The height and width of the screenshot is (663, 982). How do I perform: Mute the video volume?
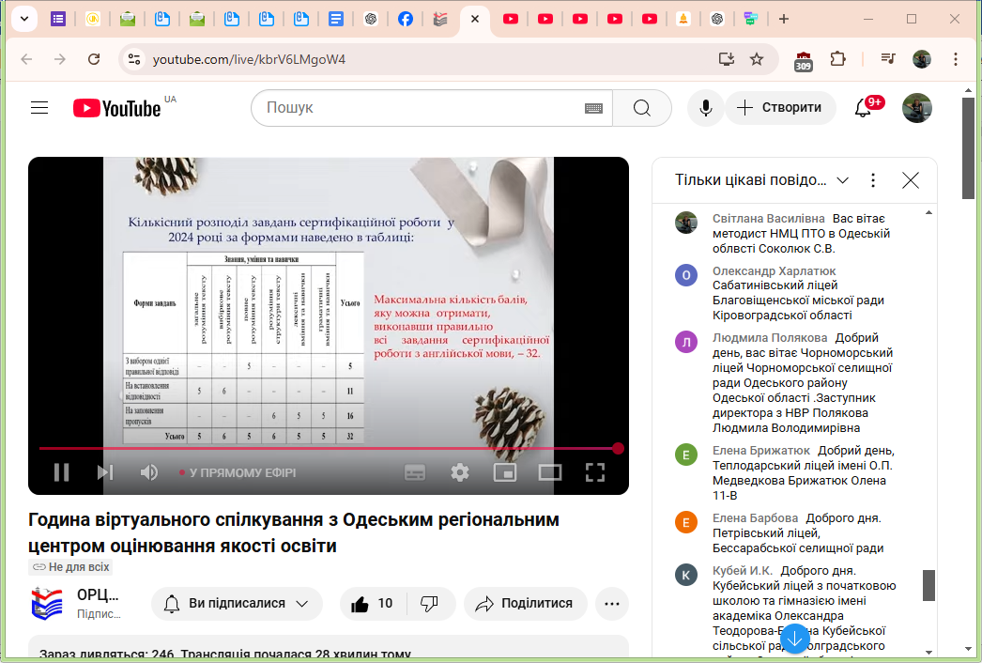click(148, 472)
